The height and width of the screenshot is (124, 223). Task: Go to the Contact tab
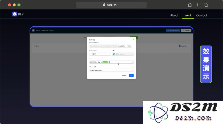coord(201,15)
